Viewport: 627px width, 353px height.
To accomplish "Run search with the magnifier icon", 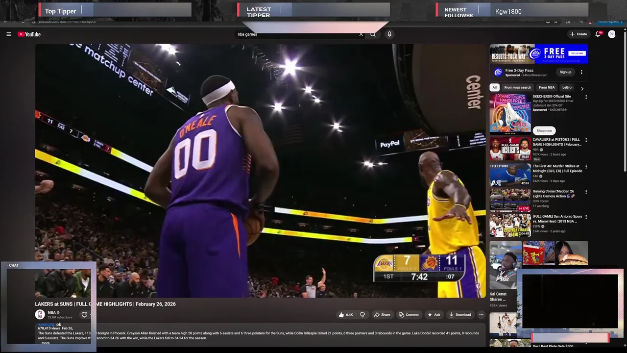I will coord(373,34).
